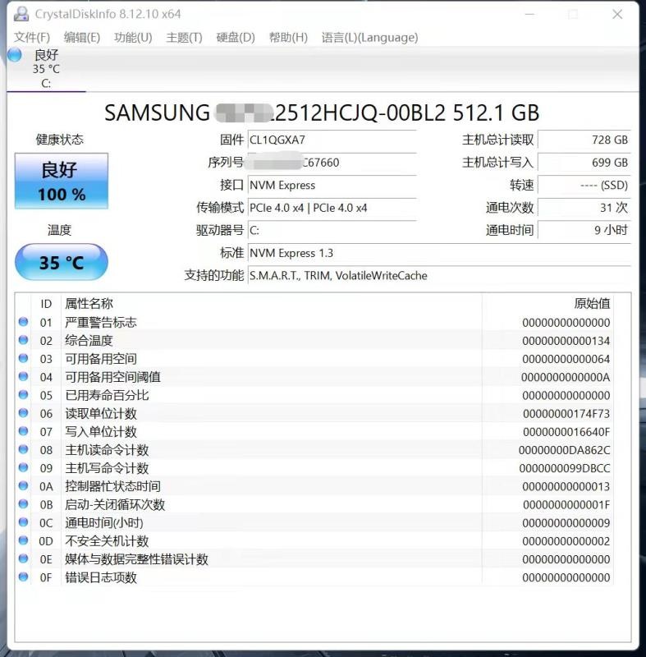Open the 帮助(H) menu
The width and height of the screenshot is (646, 657).
288,37
